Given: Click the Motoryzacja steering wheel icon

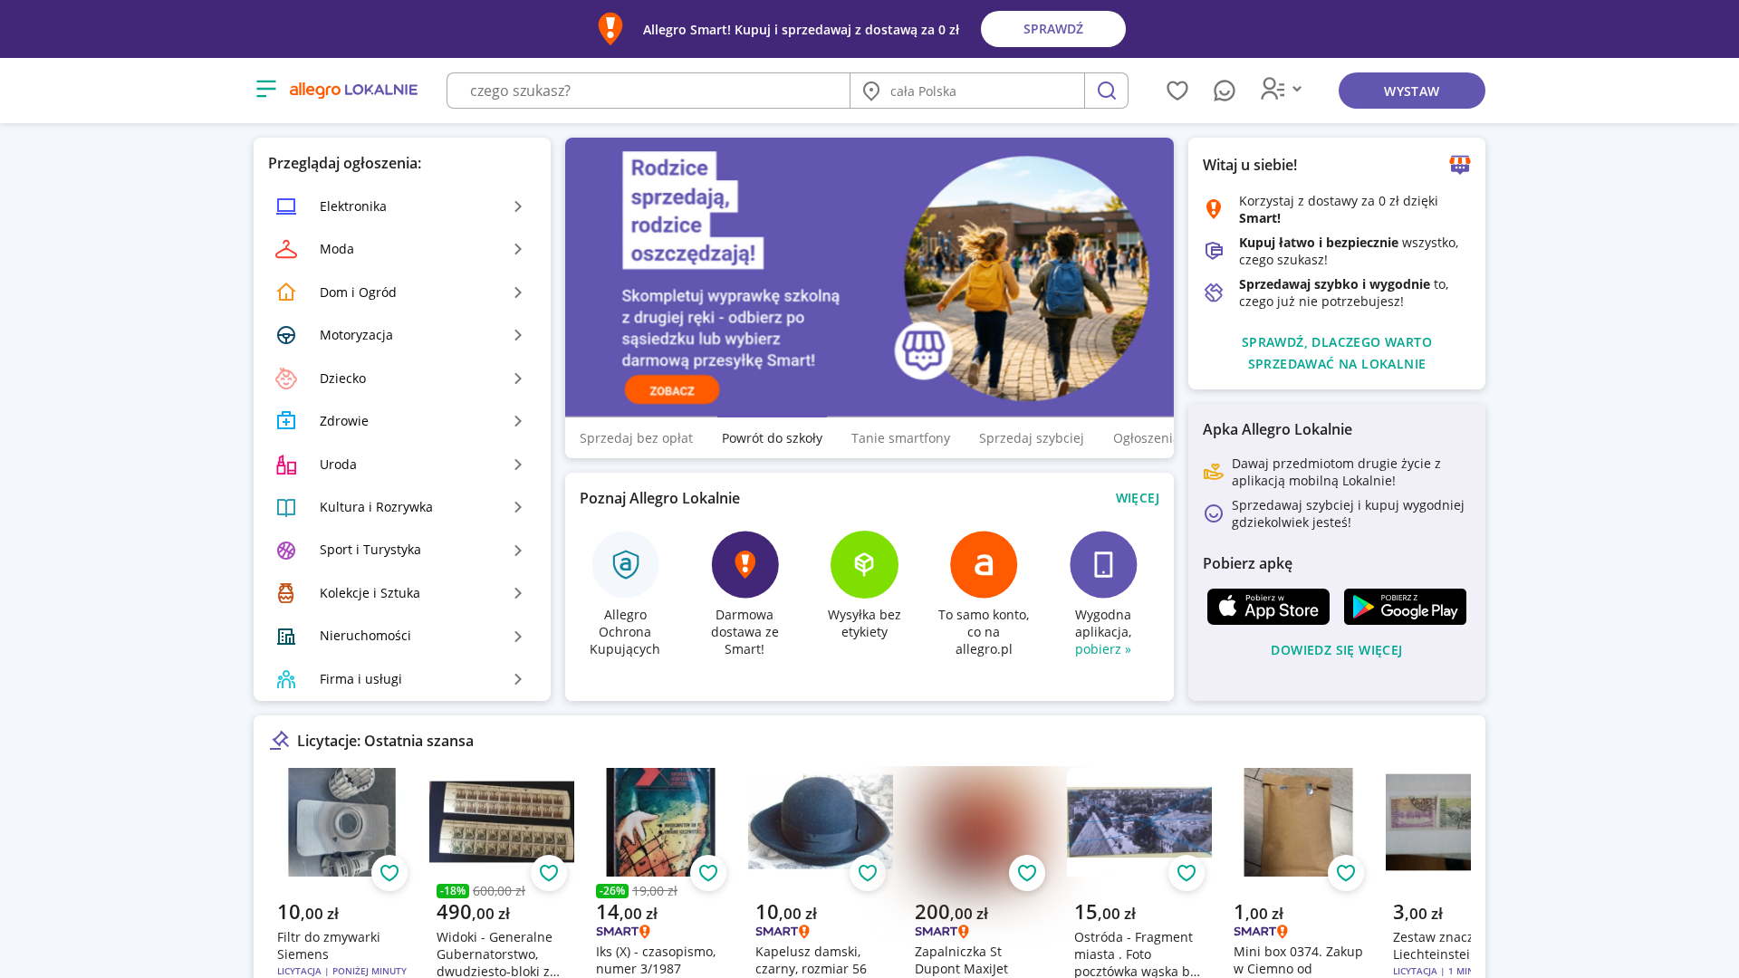Looking at the screenshot, I should coord(286,335).
